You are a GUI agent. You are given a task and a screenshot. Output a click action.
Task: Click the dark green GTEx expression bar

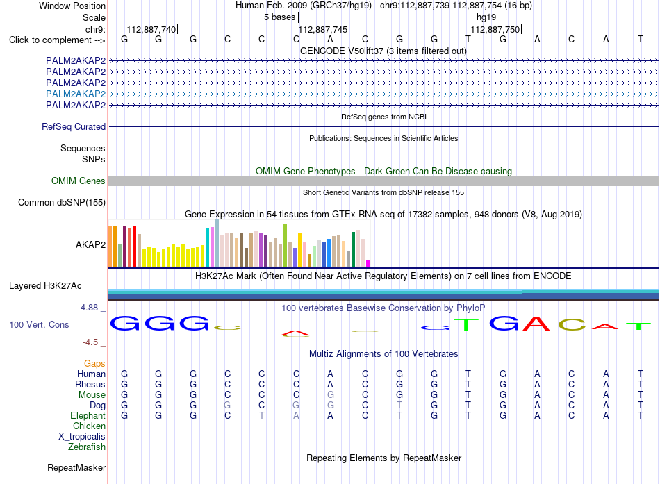353,249
